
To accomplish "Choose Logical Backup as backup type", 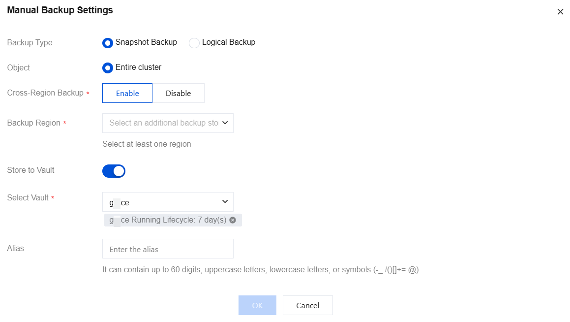I will [194, 43].
